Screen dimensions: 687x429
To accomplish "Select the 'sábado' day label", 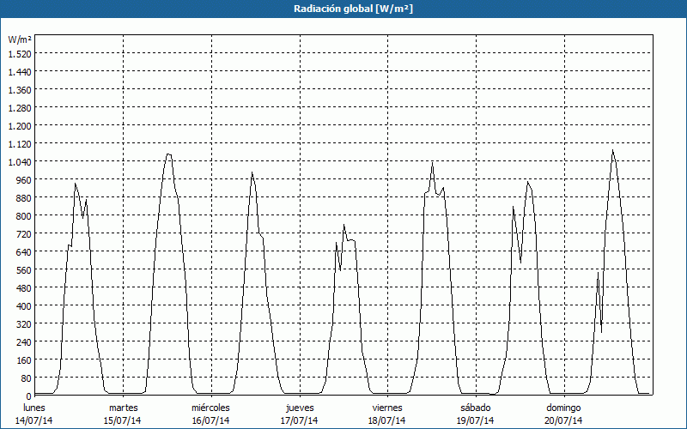I will tap(475, 408).
